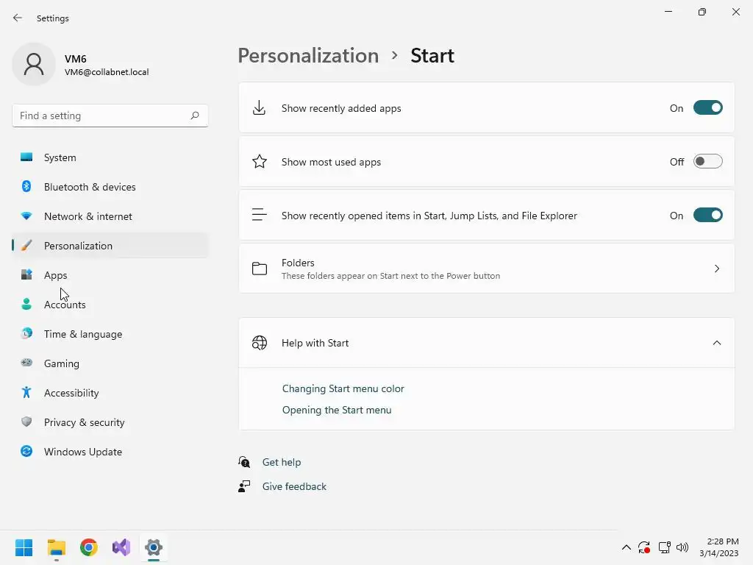
Task: Show hidden icons via tray up-arrow
Action: 627,547
